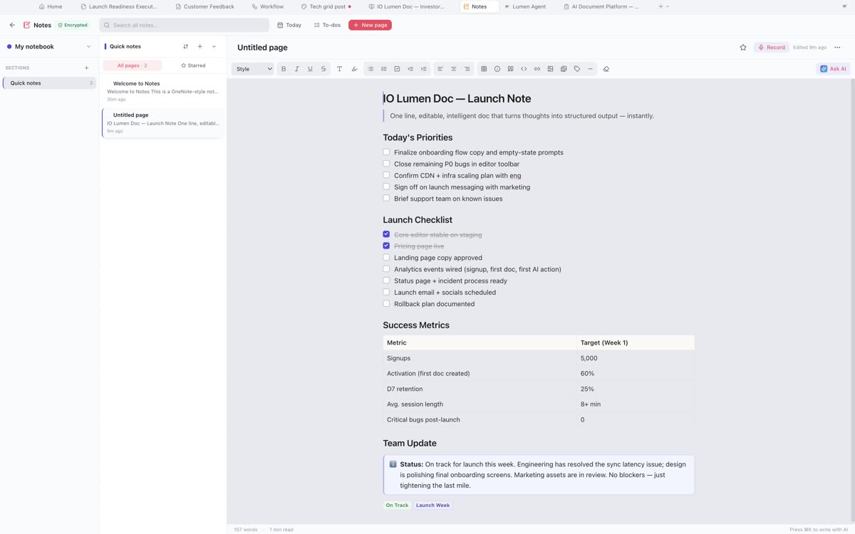
Task: Click the Launch Week tag
Action: tap(433, 506)
